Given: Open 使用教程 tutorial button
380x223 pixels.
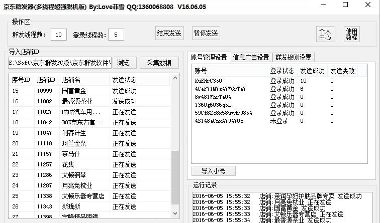Looking at the screenshot, I should click(x=351, y=34).
